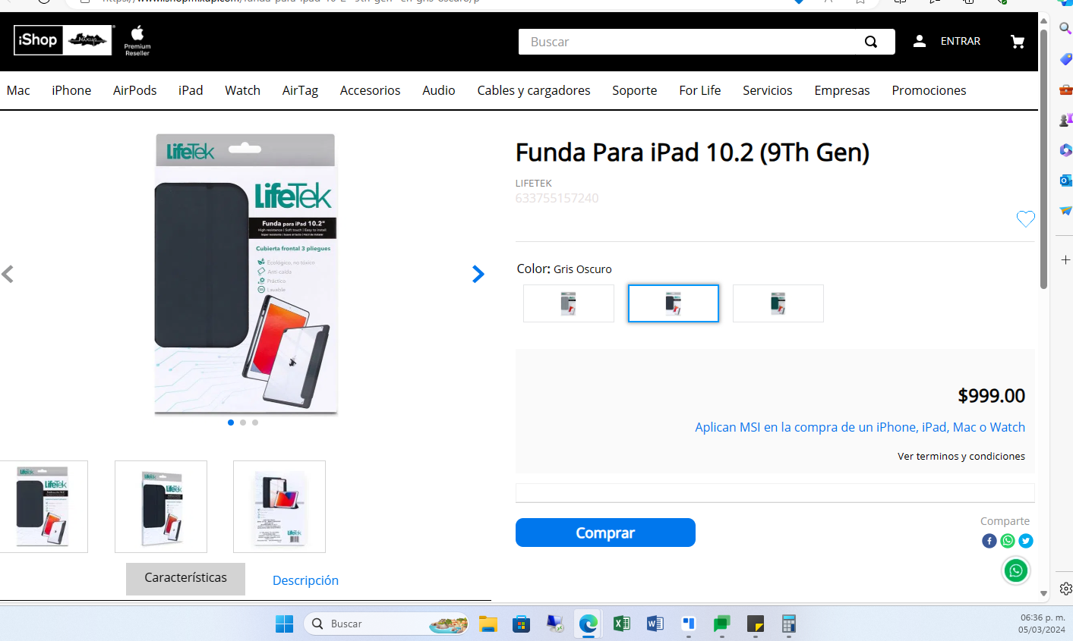This screenshot has width=1073, height=641.
Task: Open Sticky Notes from the taskbar
Action: pyautogui.click(x=756, y=624)
